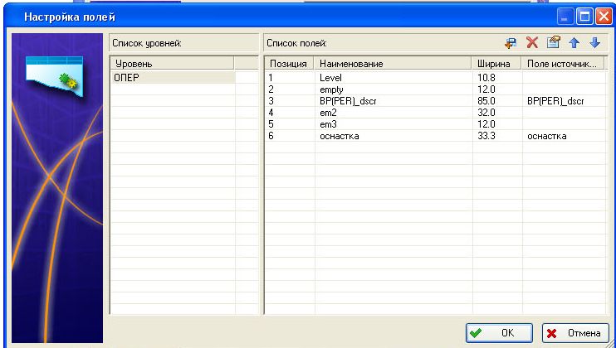Open field properties icon
This screenshot has height=348, width=616.
(x=553, y=42)
